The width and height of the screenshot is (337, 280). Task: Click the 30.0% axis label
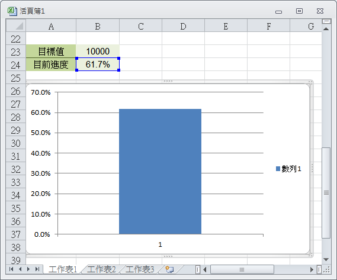coord(41,173)
